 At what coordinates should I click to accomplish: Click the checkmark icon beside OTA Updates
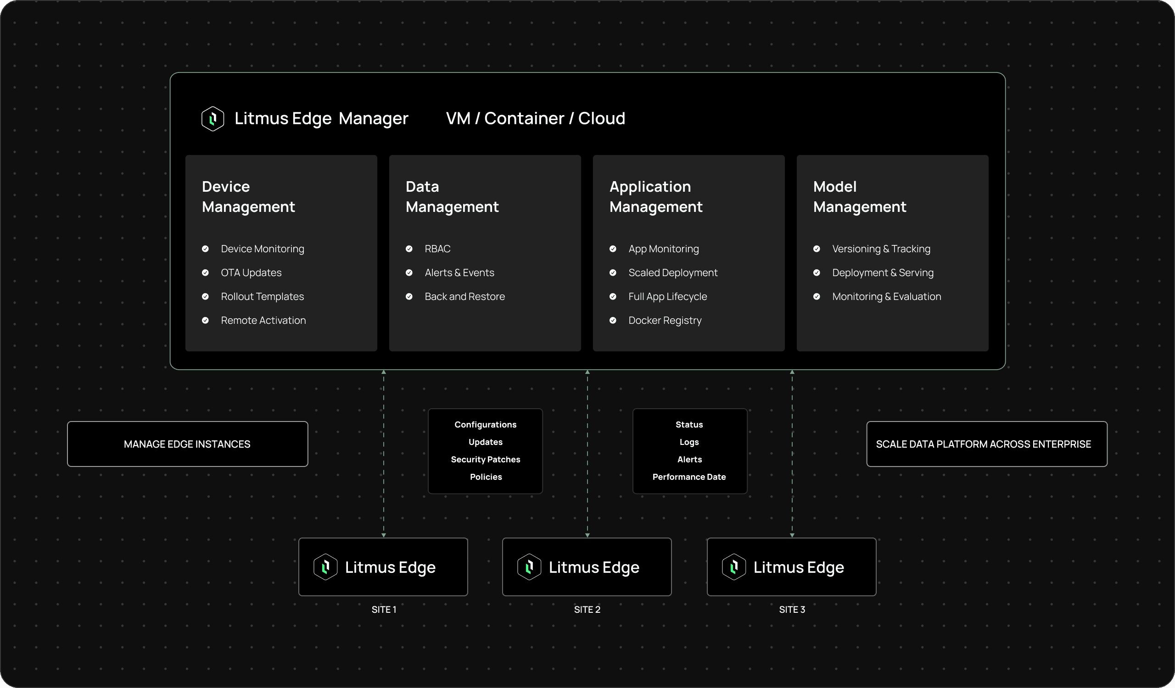[x=206, y=272]
